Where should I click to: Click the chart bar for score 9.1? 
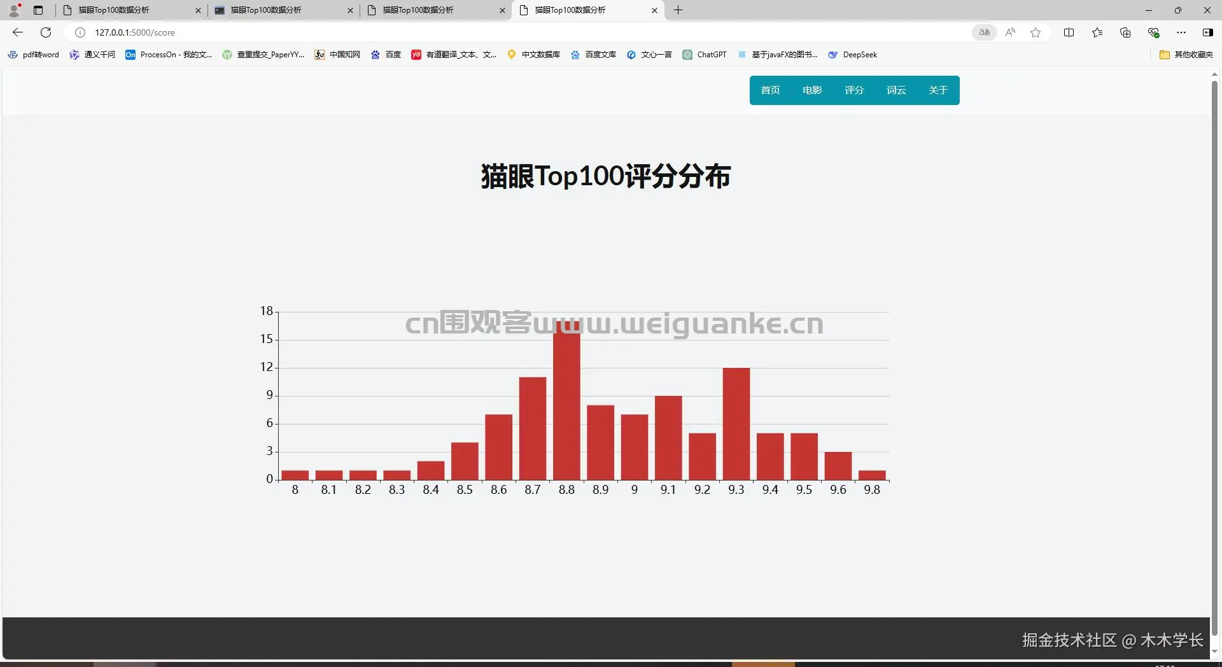tap(668, 438)
